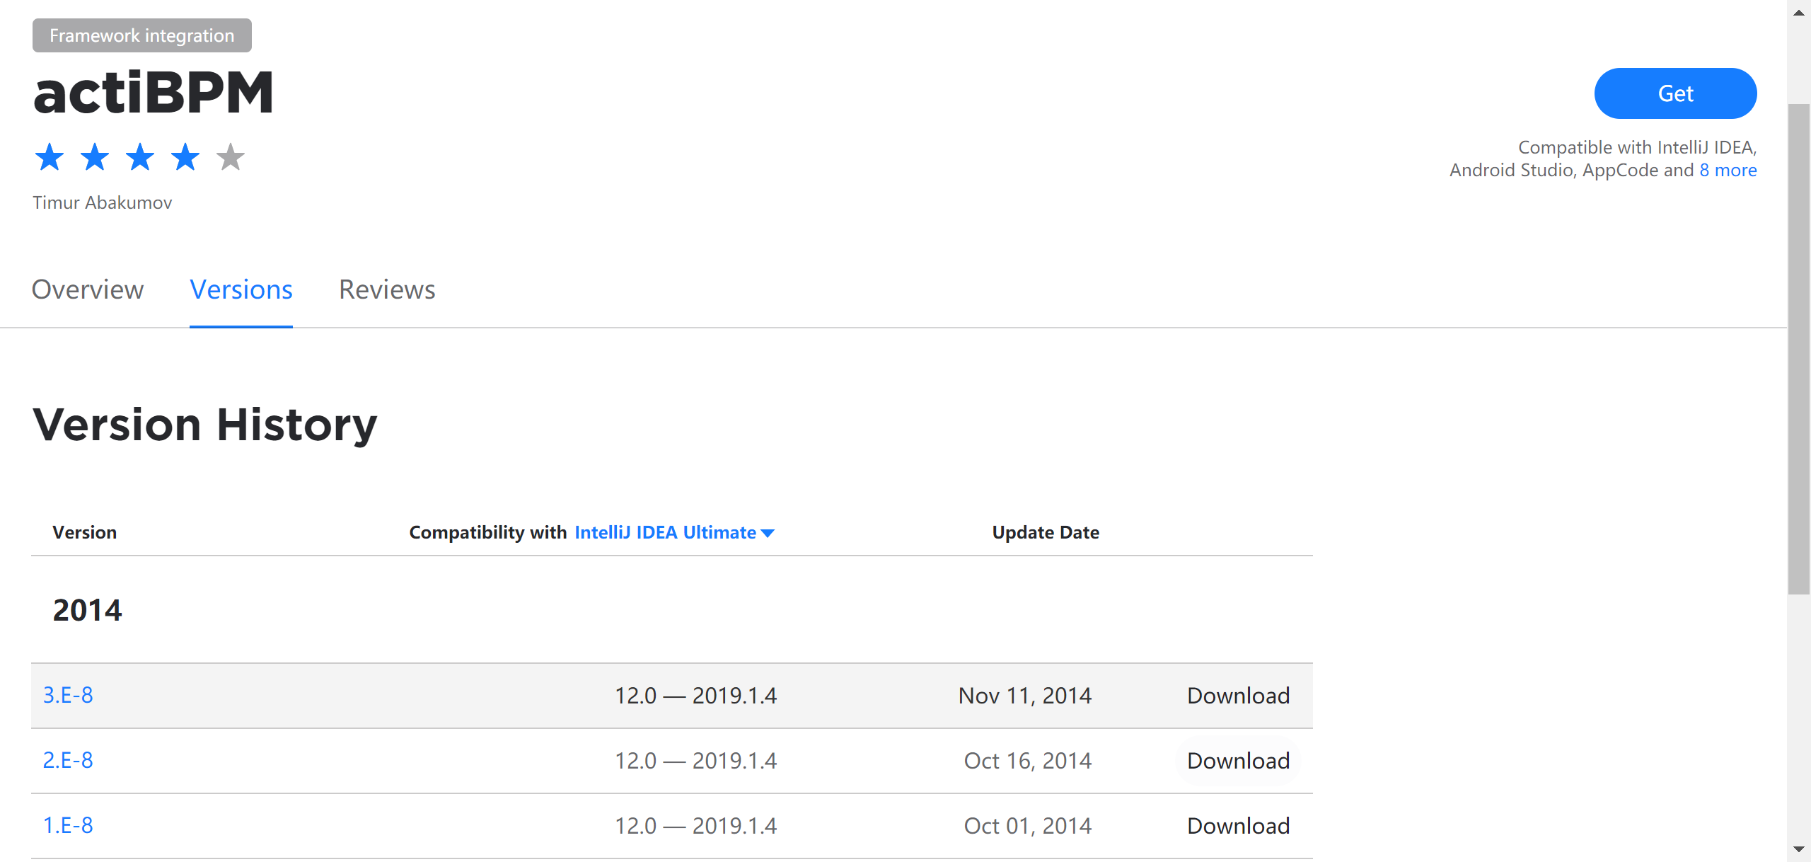1811x862 pixels.
Task: Click the Version History heading
Action: 205,425
